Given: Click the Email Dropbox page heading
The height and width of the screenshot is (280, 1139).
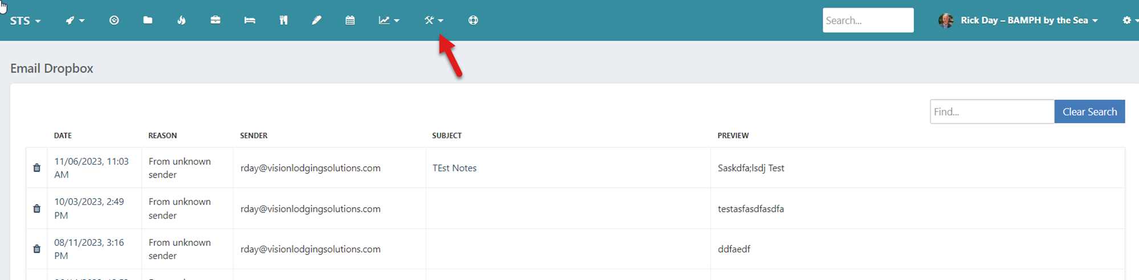Looking at the screenshot, I should click(x=52, y=68).
